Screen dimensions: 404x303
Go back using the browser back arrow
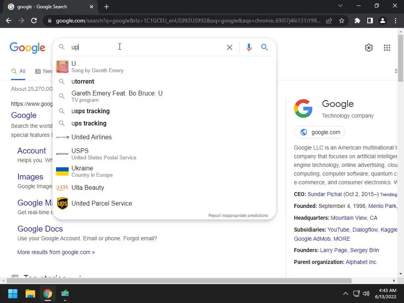point(9,21)
